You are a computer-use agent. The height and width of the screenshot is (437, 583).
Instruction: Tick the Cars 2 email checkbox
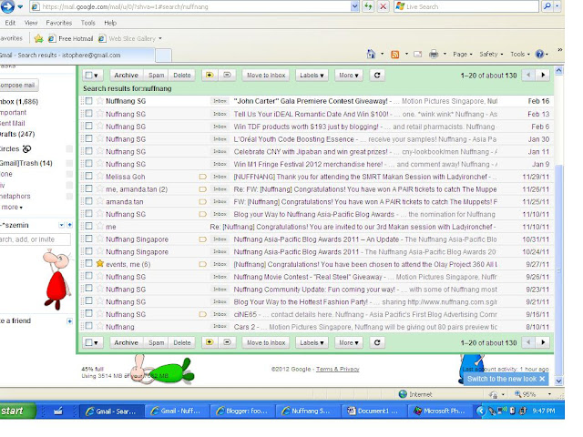[88, 326]
